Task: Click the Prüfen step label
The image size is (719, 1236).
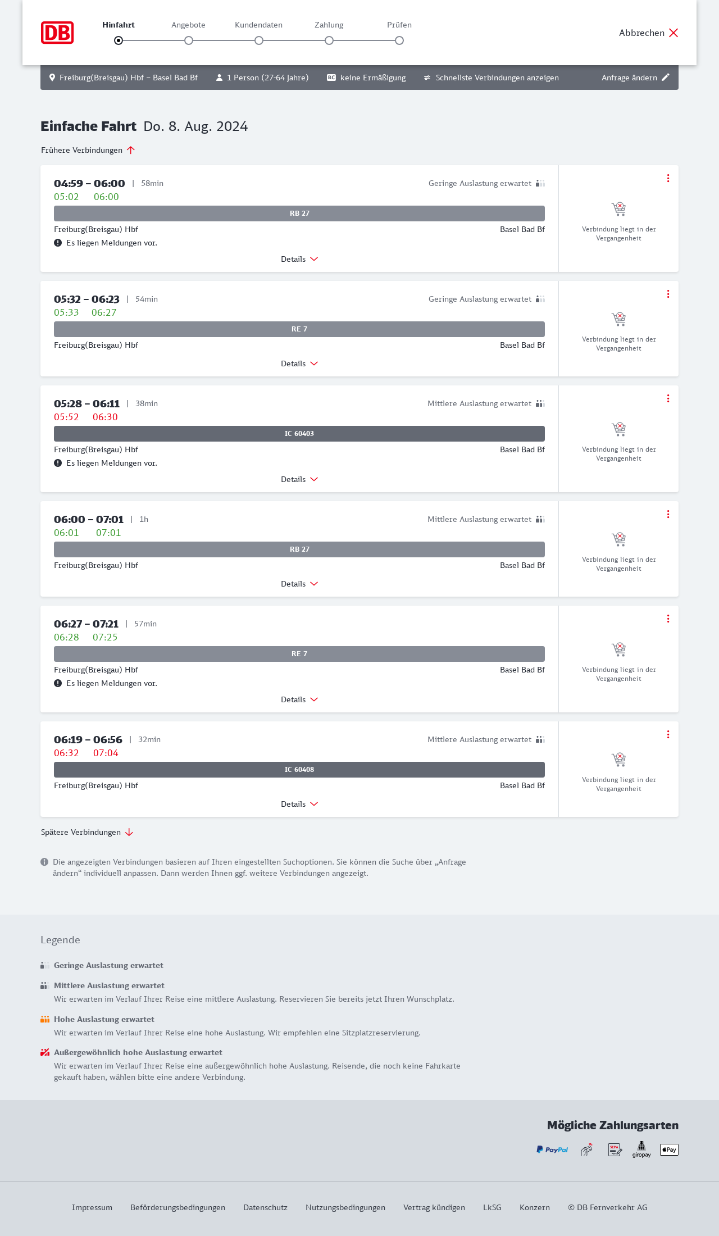Action: click(399, 25)
